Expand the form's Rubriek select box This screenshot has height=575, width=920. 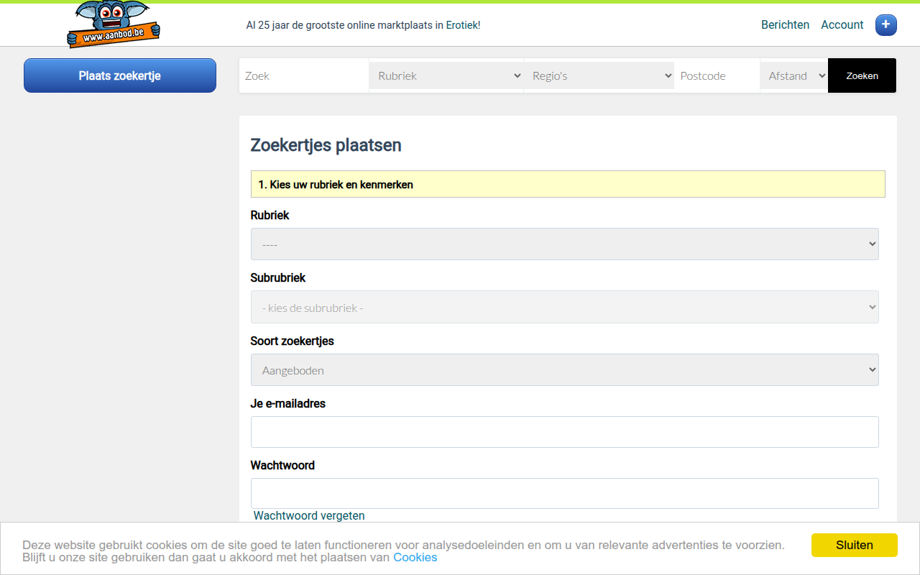(565, 244)
